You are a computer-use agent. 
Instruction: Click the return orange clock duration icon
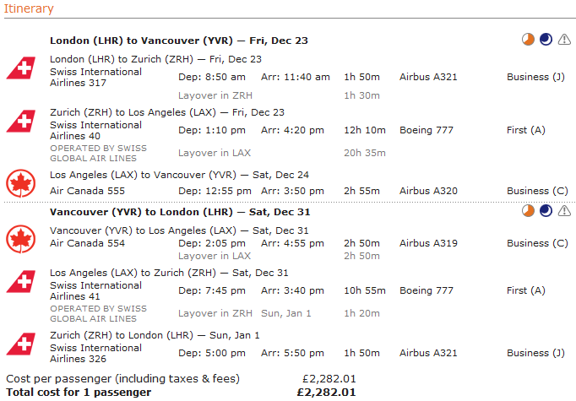point(528,211)
